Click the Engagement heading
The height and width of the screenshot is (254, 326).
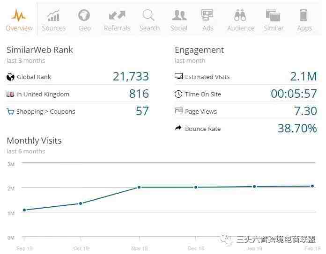click(x=200, y=50)
